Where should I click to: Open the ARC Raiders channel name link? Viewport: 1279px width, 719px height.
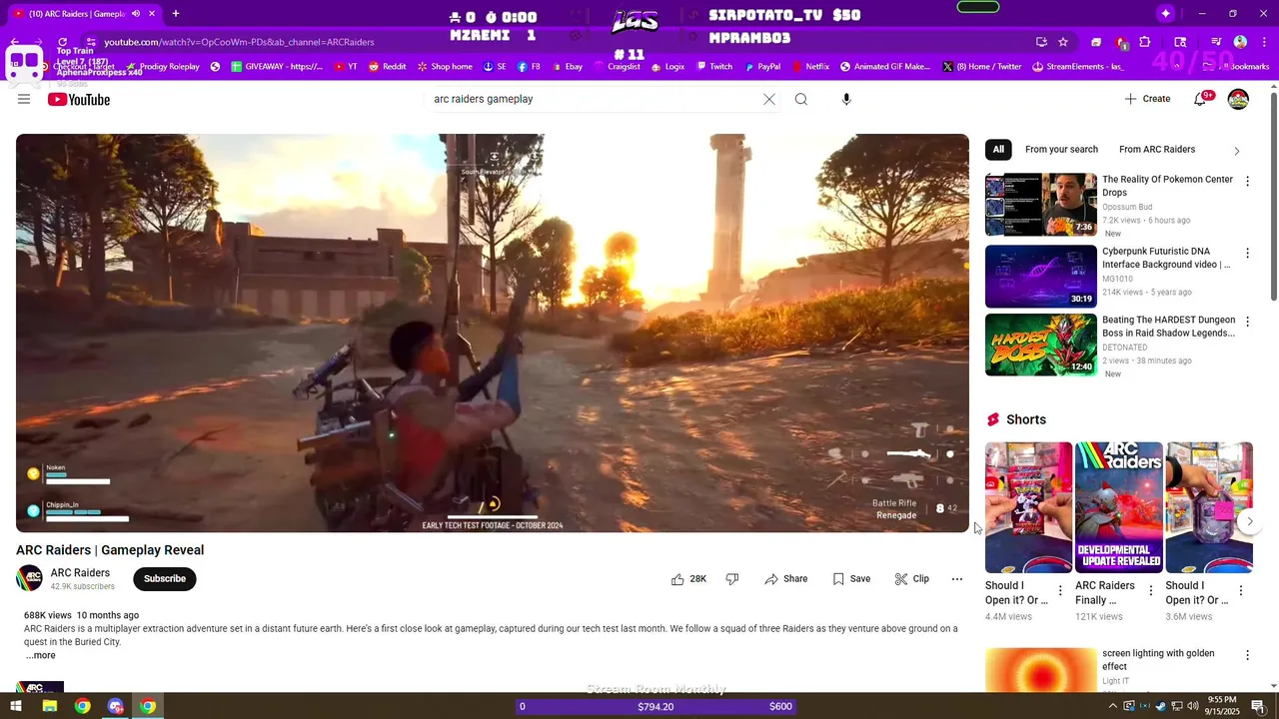click(x=80, y=573)
